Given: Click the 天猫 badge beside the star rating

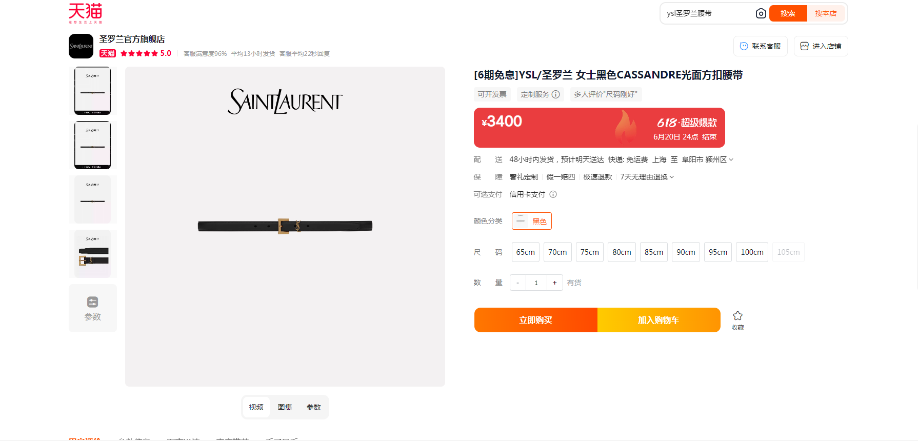Looking at the screenshot, I should 108,53.
